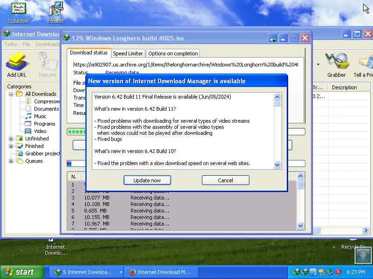Click the 'Version 6.42 Build 11 Final Release' line
Image resolution: width=373 pixels, height=279 pixels.
[x=163, y=97]
